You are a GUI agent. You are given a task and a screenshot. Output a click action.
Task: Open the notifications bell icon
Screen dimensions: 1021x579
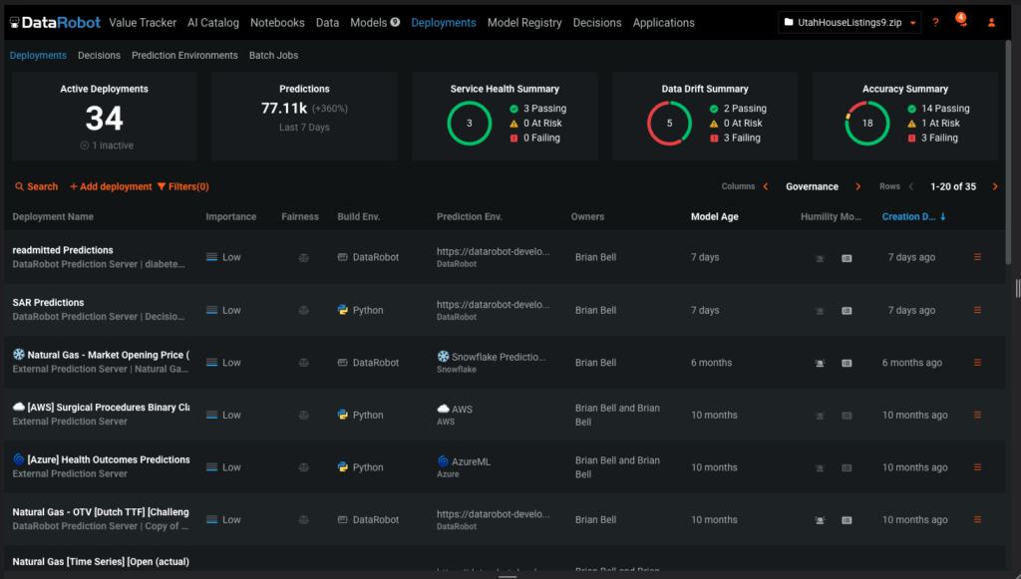tap(962, 22)
